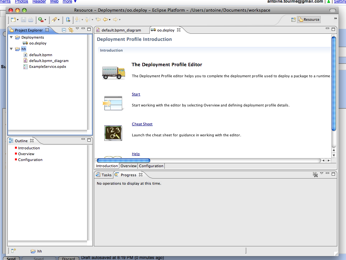Image resolution: width=346 pixels, height=260 pixels.
Task: Select Introduction in Outline
Action: (29, 148)
